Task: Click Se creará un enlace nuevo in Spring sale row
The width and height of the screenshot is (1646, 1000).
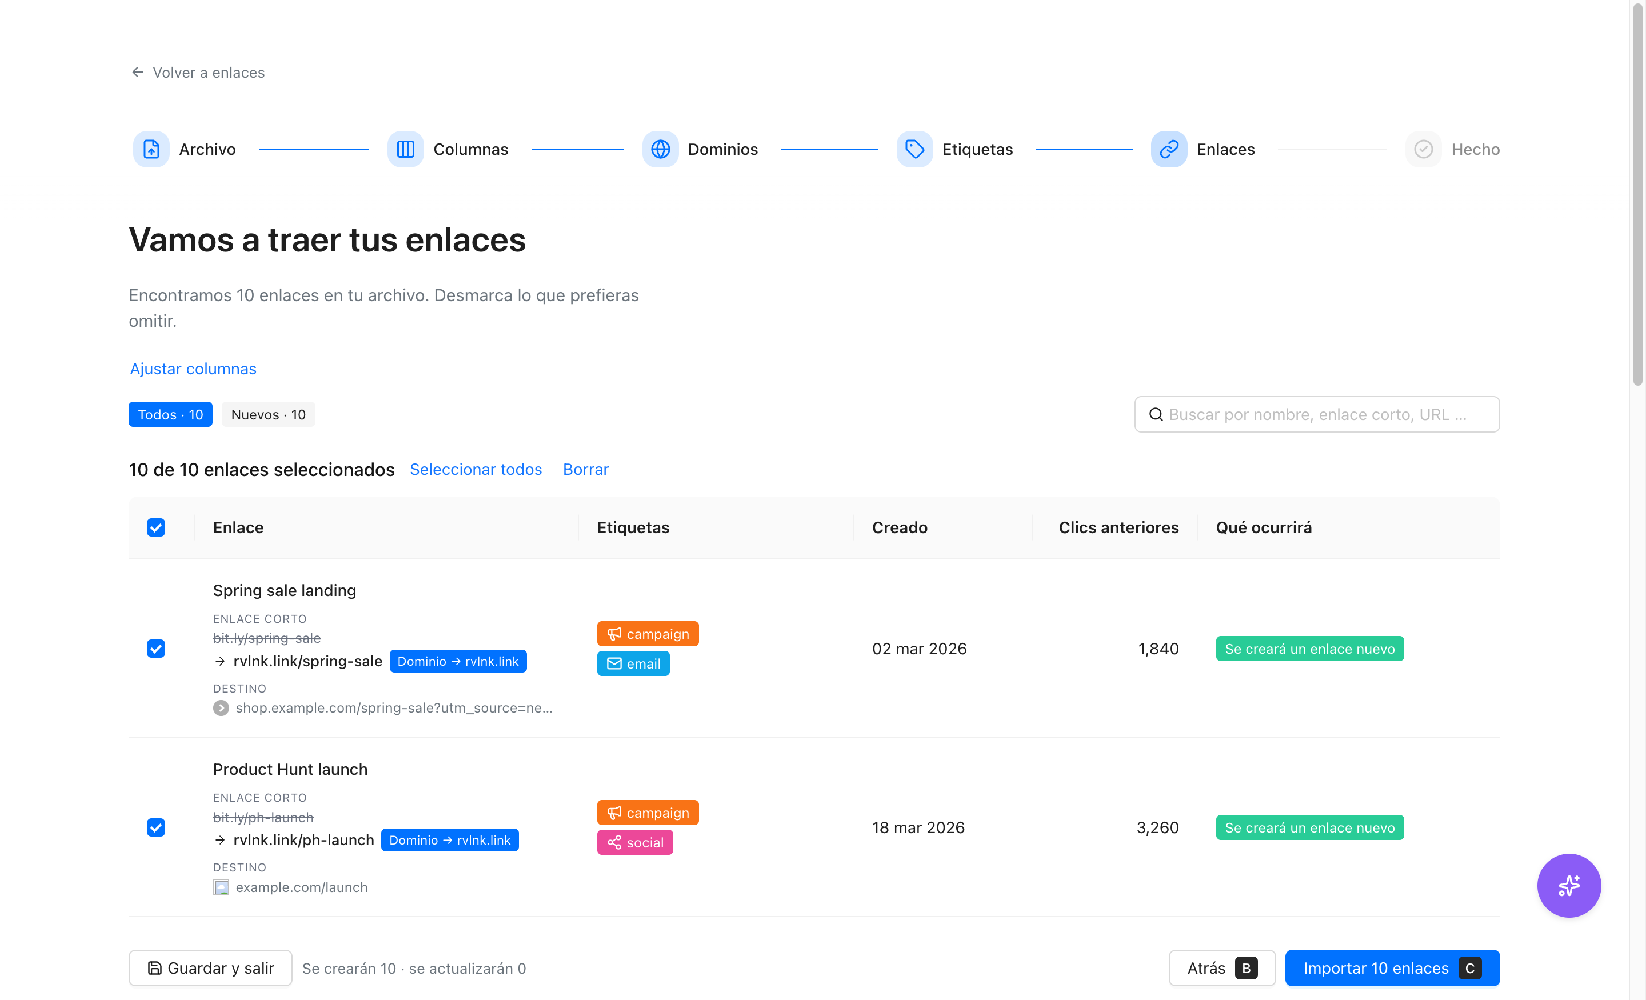Action: (x=1309, y=649)
